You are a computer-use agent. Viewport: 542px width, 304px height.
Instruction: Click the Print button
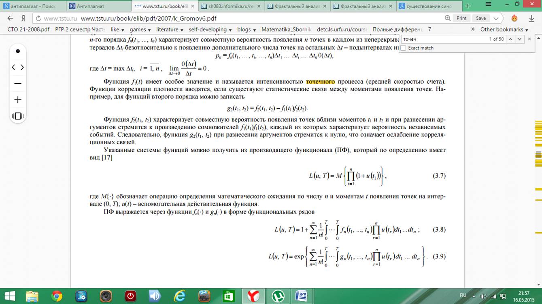462,18
